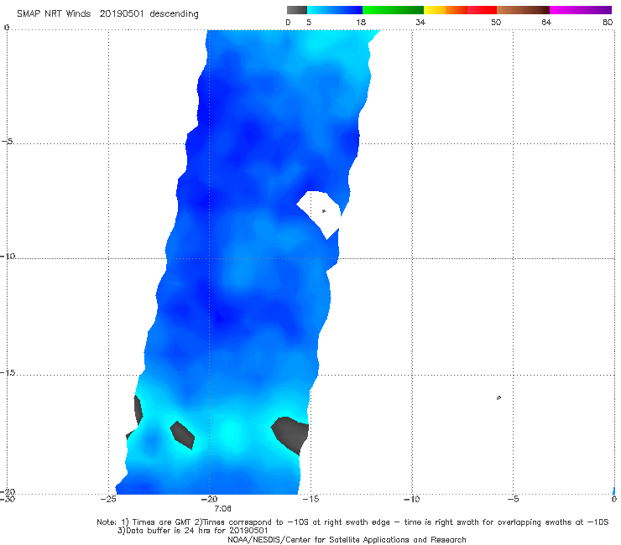
Task: Click the white island gap inside the swath
Action: click(320, 214)
